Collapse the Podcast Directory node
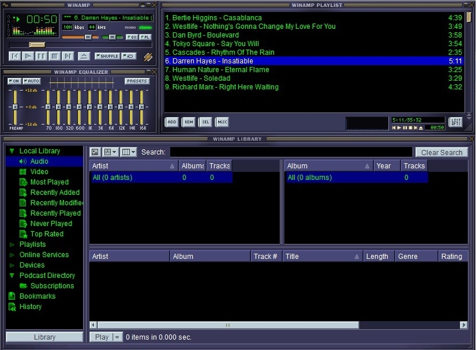This screenshot has width=476, height=350. pos(12,276)
